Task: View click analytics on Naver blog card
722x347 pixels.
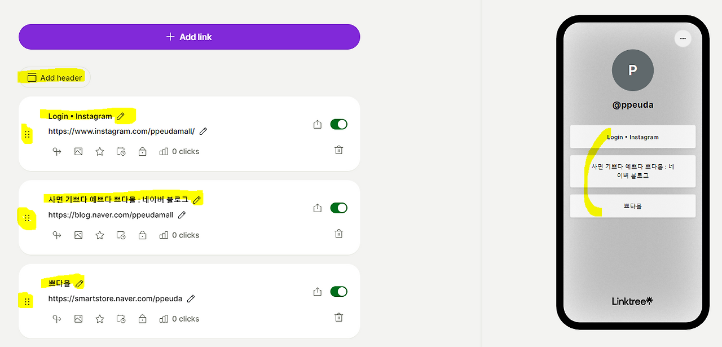Action: pyautogui.click(x=179, y=235)
